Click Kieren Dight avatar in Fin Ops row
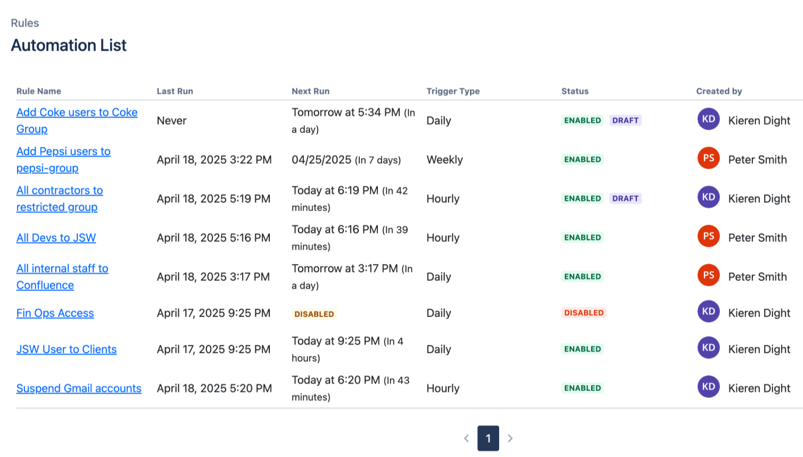 click(708, 312)
